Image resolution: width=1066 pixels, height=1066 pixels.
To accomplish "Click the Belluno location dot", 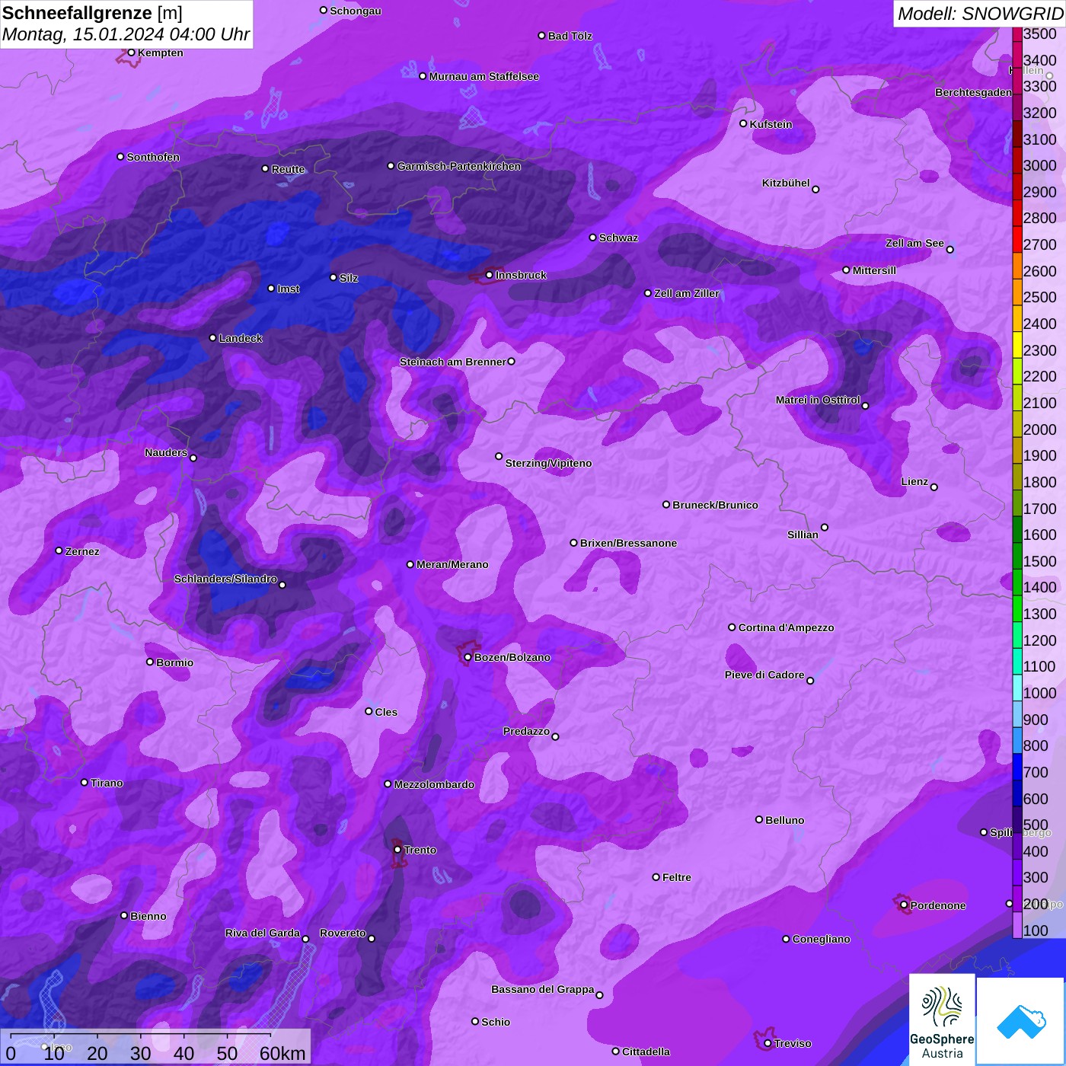I will [x=759, y=819].
